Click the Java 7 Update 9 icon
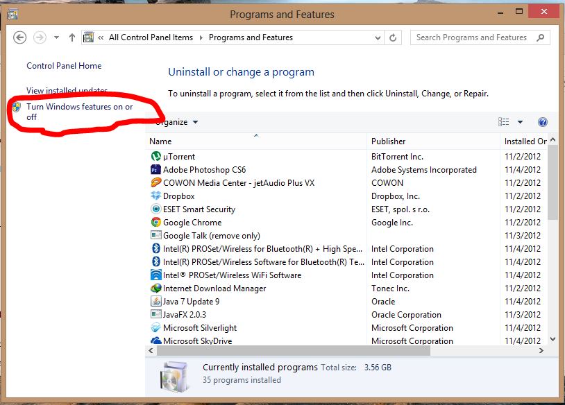Screen dimensions: 565x405 coord(155,301)
